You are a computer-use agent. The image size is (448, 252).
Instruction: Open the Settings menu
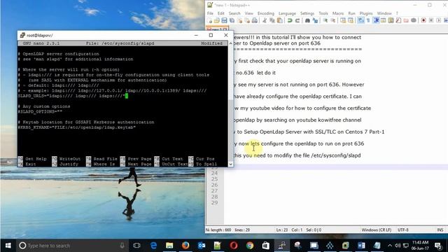(x=307, y=13)
